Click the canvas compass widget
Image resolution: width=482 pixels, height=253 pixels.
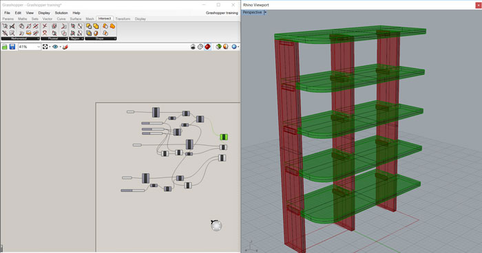(x=216, y=225)
